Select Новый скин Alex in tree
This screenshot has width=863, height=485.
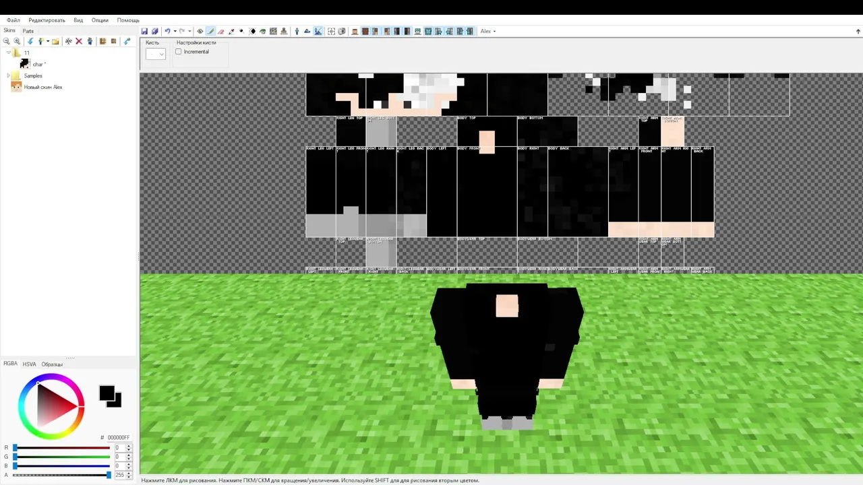point(42,87)
